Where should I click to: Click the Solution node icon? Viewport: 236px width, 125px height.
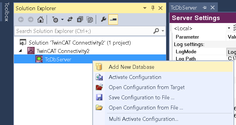23,42
